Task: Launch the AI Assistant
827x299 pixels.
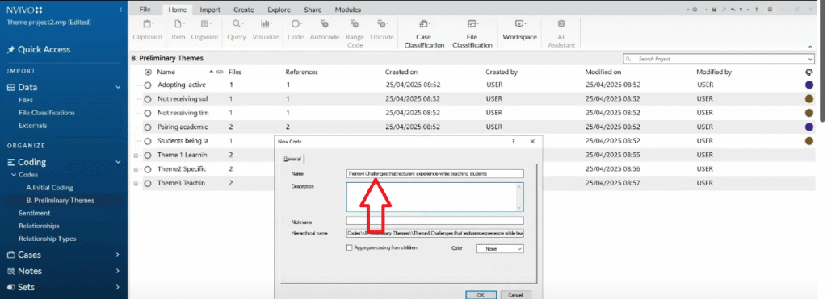Action: 561,34
